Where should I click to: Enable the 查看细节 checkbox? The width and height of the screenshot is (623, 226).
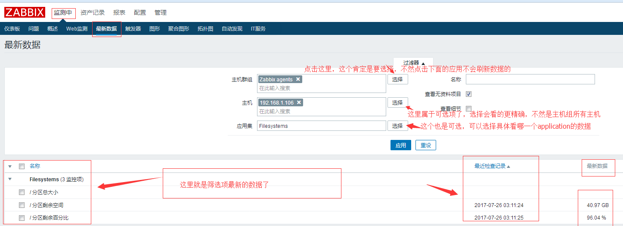[468, 108]
